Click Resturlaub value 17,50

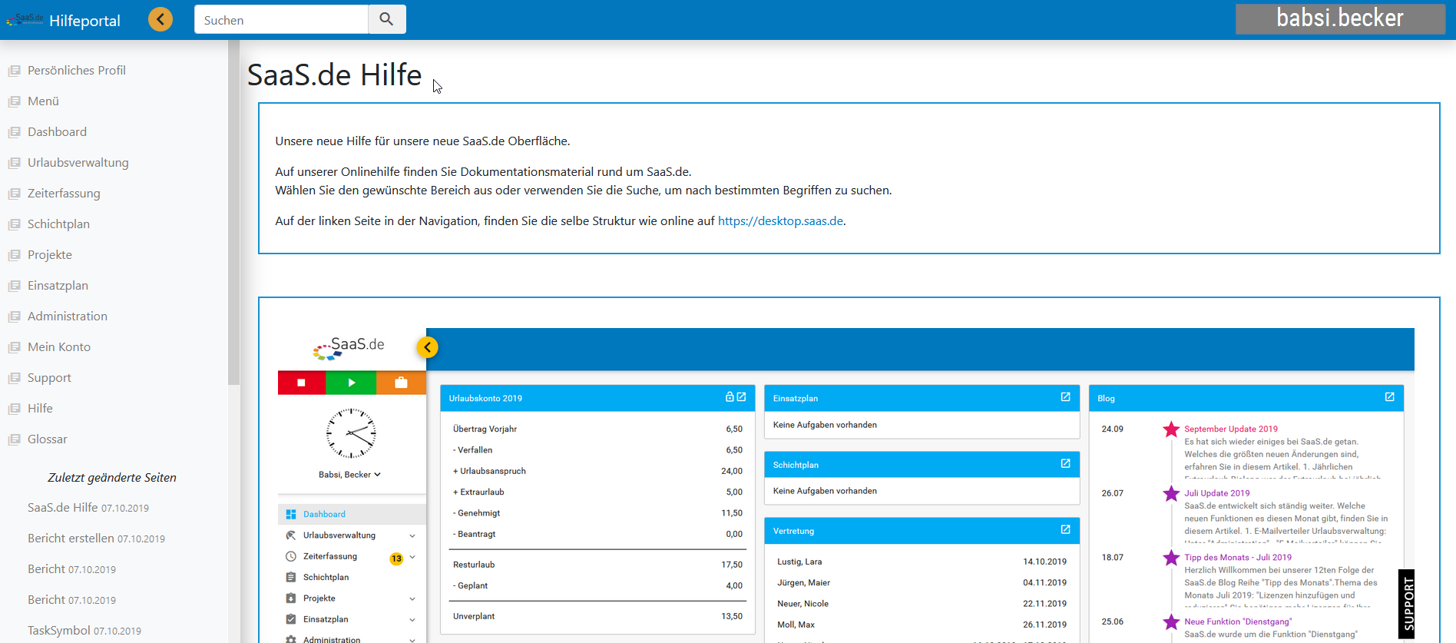tap(732, 565)
